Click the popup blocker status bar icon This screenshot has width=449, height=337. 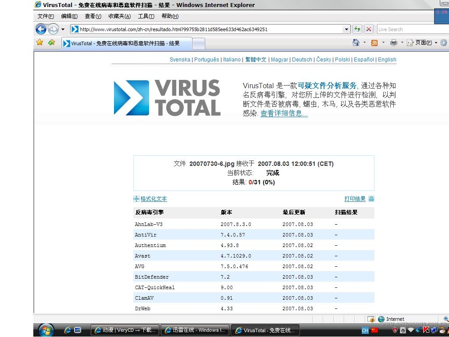[371, 319]
